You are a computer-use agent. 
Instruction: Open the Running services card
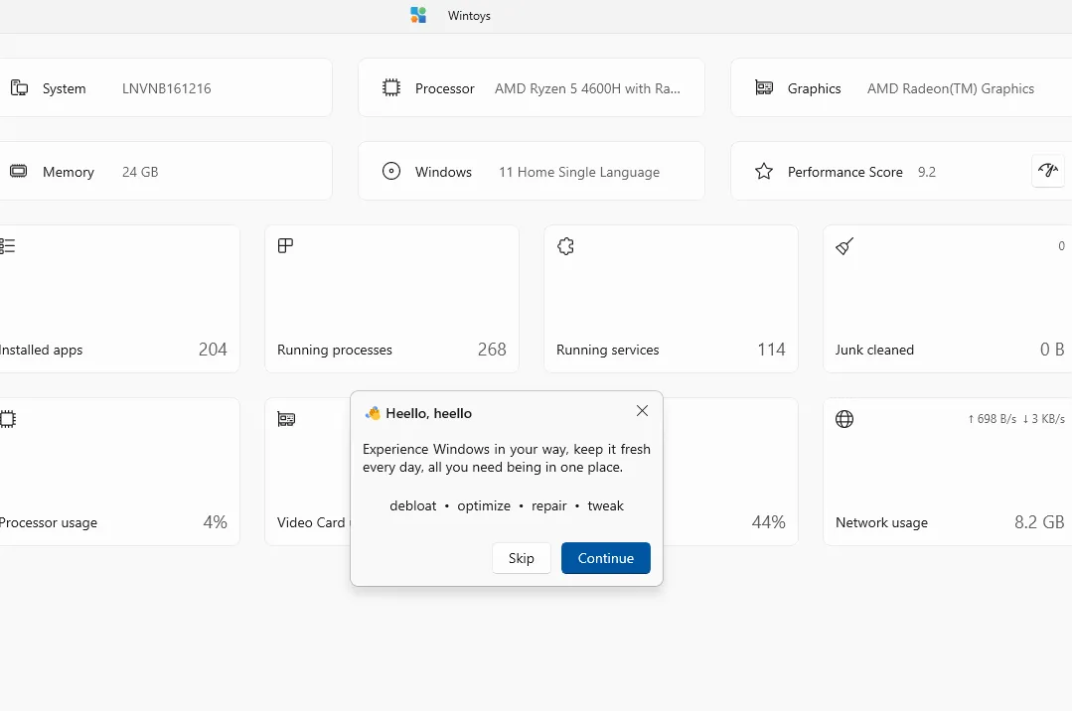(x=671, y=299)
